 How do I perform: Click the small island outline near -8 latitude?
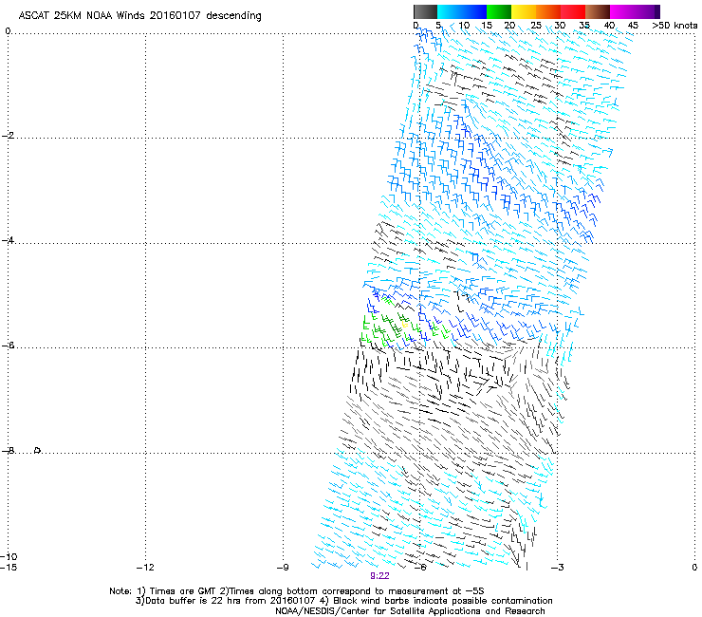[38, 450]
